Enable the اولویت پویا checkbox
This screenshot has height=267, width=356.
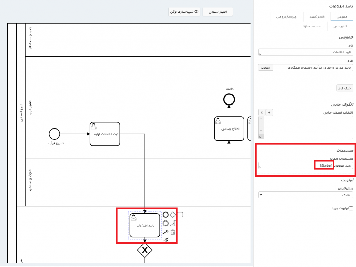350,208
